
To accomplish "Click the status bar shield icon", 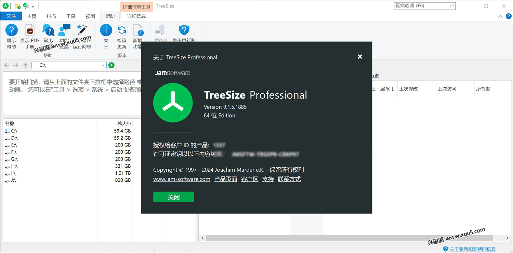I will coord(445,249).
